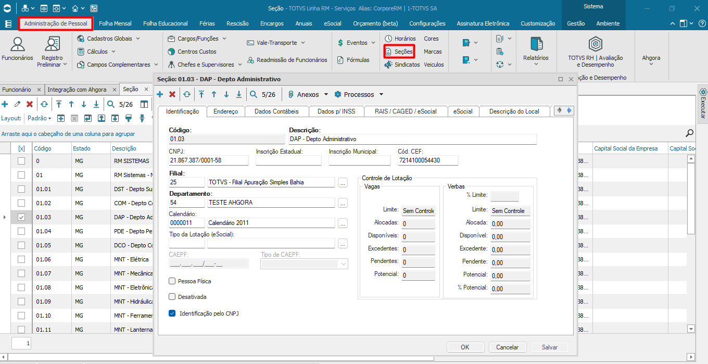Viewport: 708px width, 364px height.
Task: Open Sindicatos in the ribbon
Action: (402, 65)
